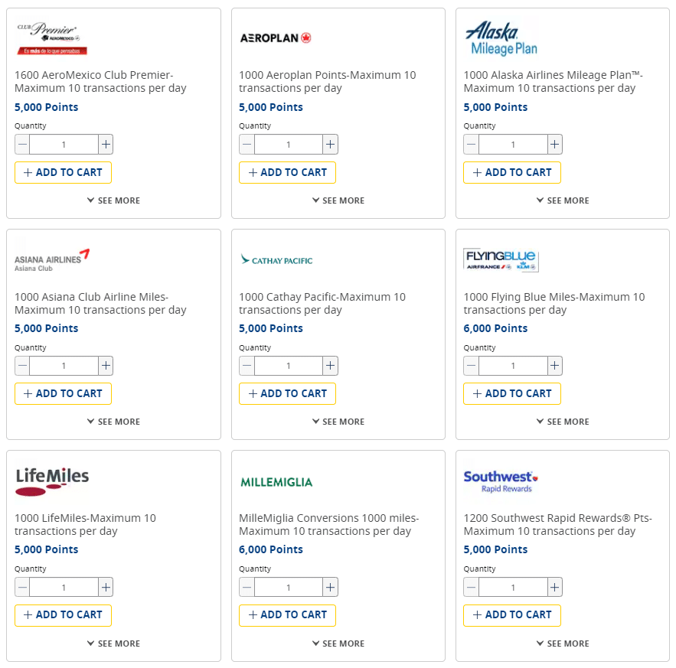Increase LifeMiles quantity with plus icon
The image size is (676, 668).
[x=106, y=587]
